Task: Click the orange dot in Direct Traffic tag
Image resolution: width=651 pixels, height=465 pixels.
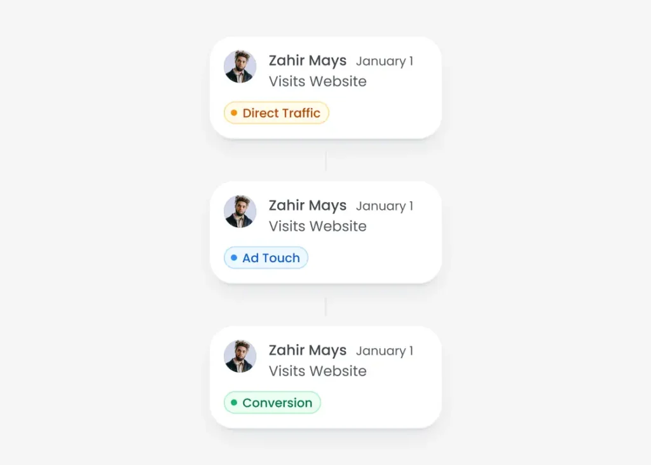Action: (x=234, y=113)
